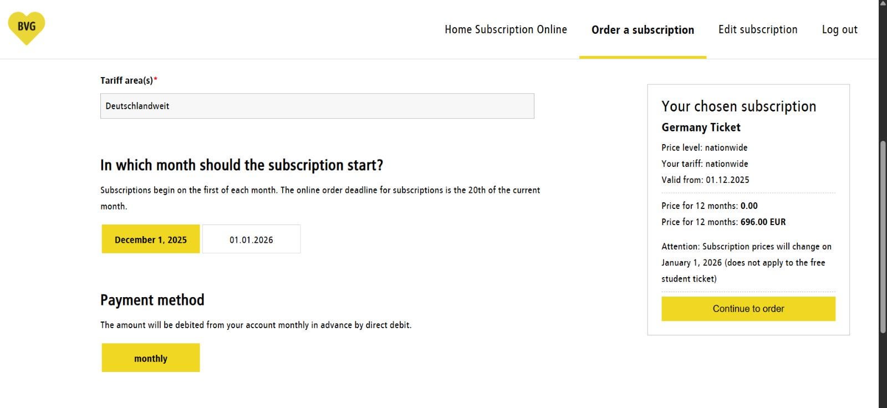This screenshot has height=408, width=887.
Task: Click the Tariff area(s) field label
Action: (x=129, y=80)
